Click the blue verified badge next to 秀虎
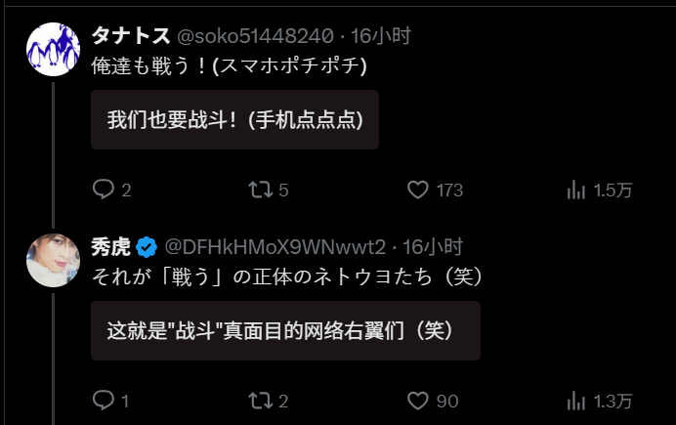This screenshot has width=676, height=425. (147, 247)
